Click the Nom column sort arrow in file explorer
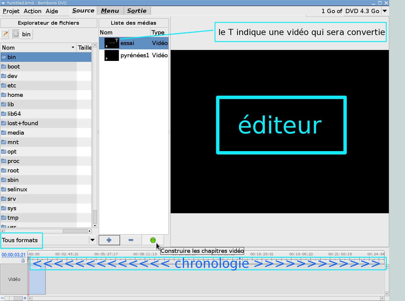This screenshot has width=405, height=301. click(x=73, y=48)
